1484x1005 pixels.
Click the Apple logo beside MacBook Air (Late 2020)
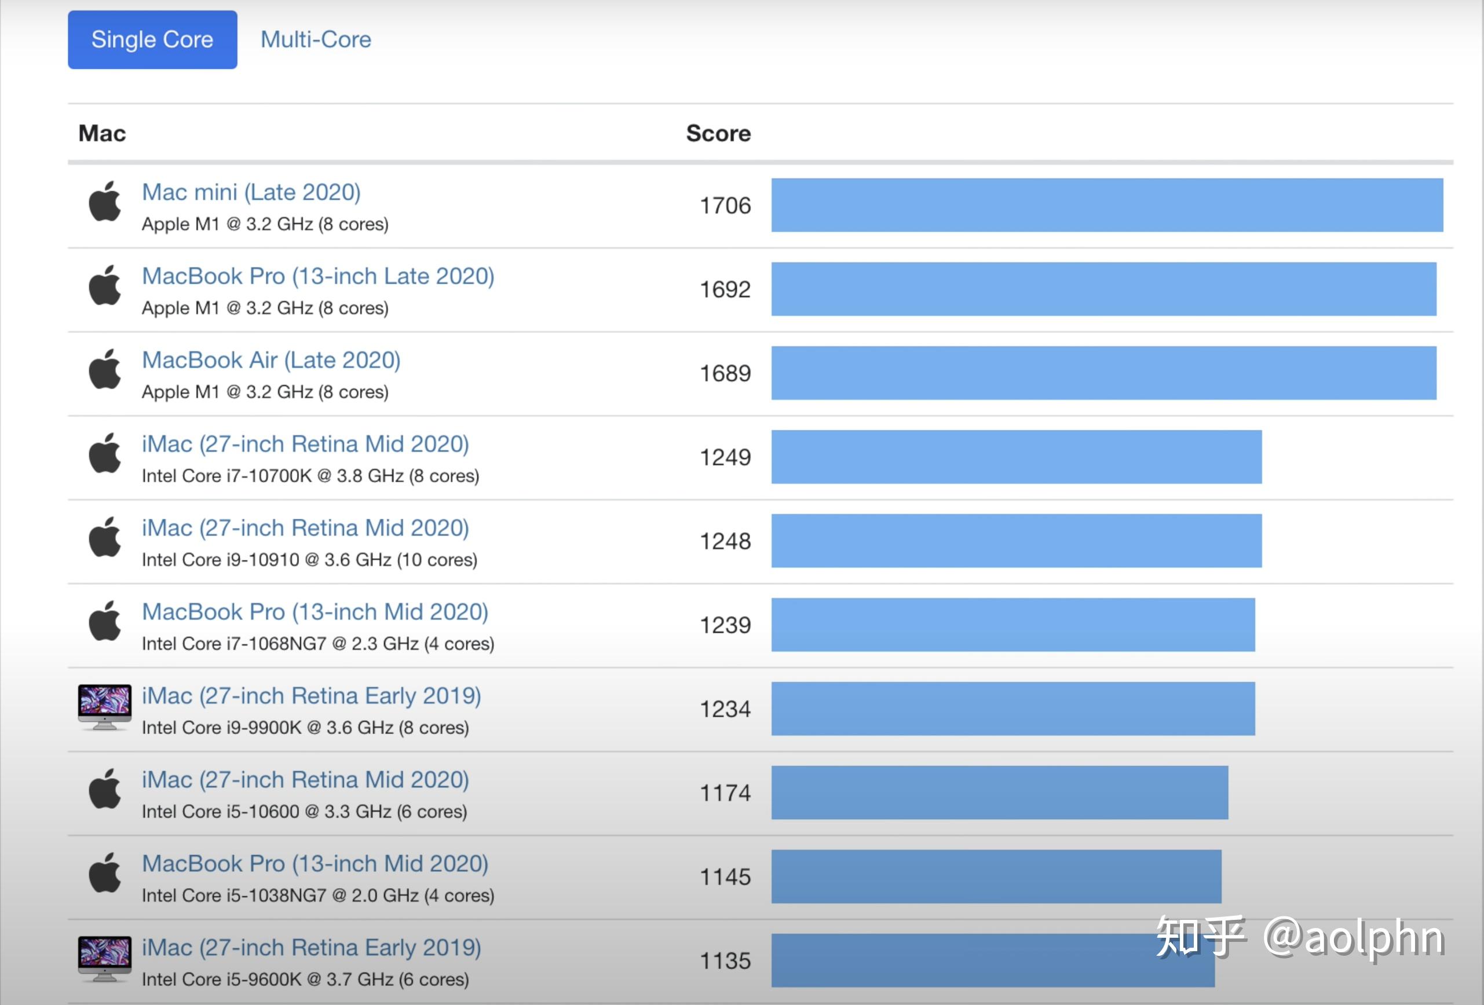point(105,369)
